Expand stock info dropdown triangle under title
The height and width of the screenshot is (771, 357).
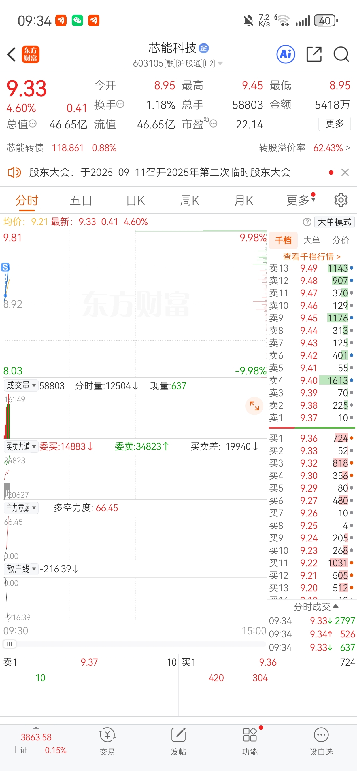click(220, 63)
